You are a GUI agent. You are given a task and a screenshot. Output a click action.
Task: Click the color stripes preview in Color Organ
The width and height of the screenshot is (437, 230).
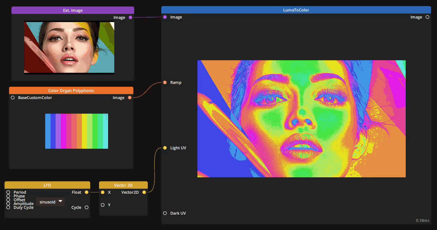[76, 131]
